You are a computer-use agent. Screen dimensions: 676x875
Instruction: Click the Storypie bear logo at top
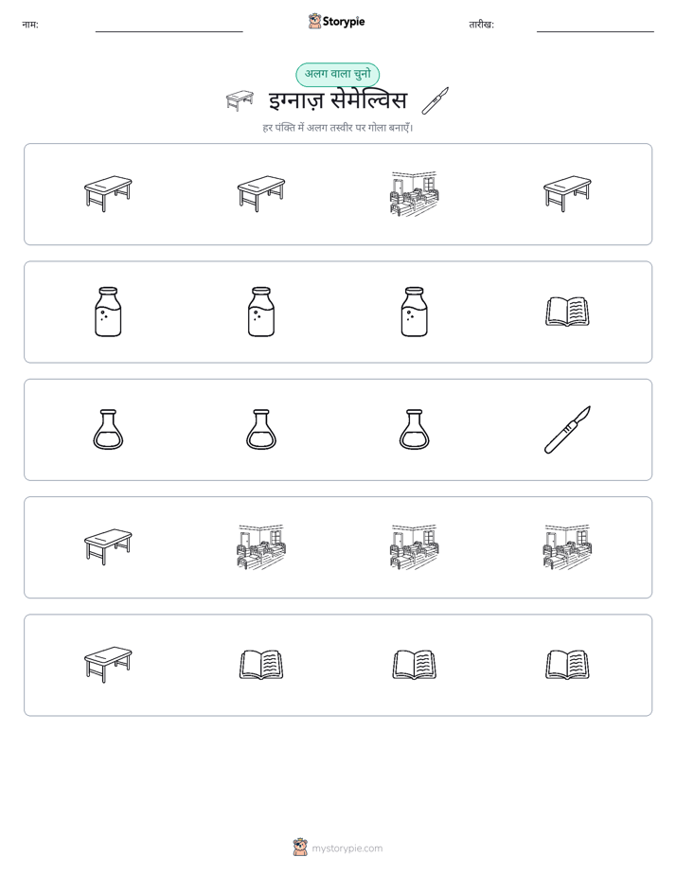pyautogui.click(x=314, y=21)
